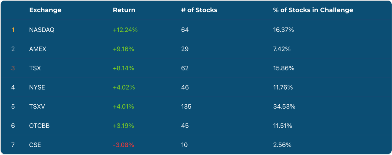Select the % of Stocks in Challenge header

point(313,10)
